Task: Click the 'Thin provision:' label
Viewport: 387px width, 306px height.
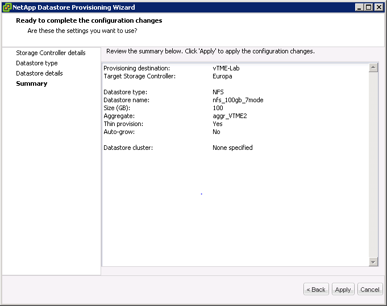Action: [x=123, y=124]
